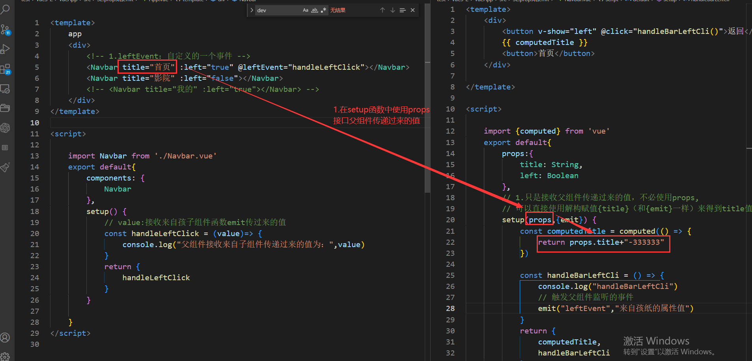
Task: Open the ChatGPT extension view
Action: click(5, 128)
